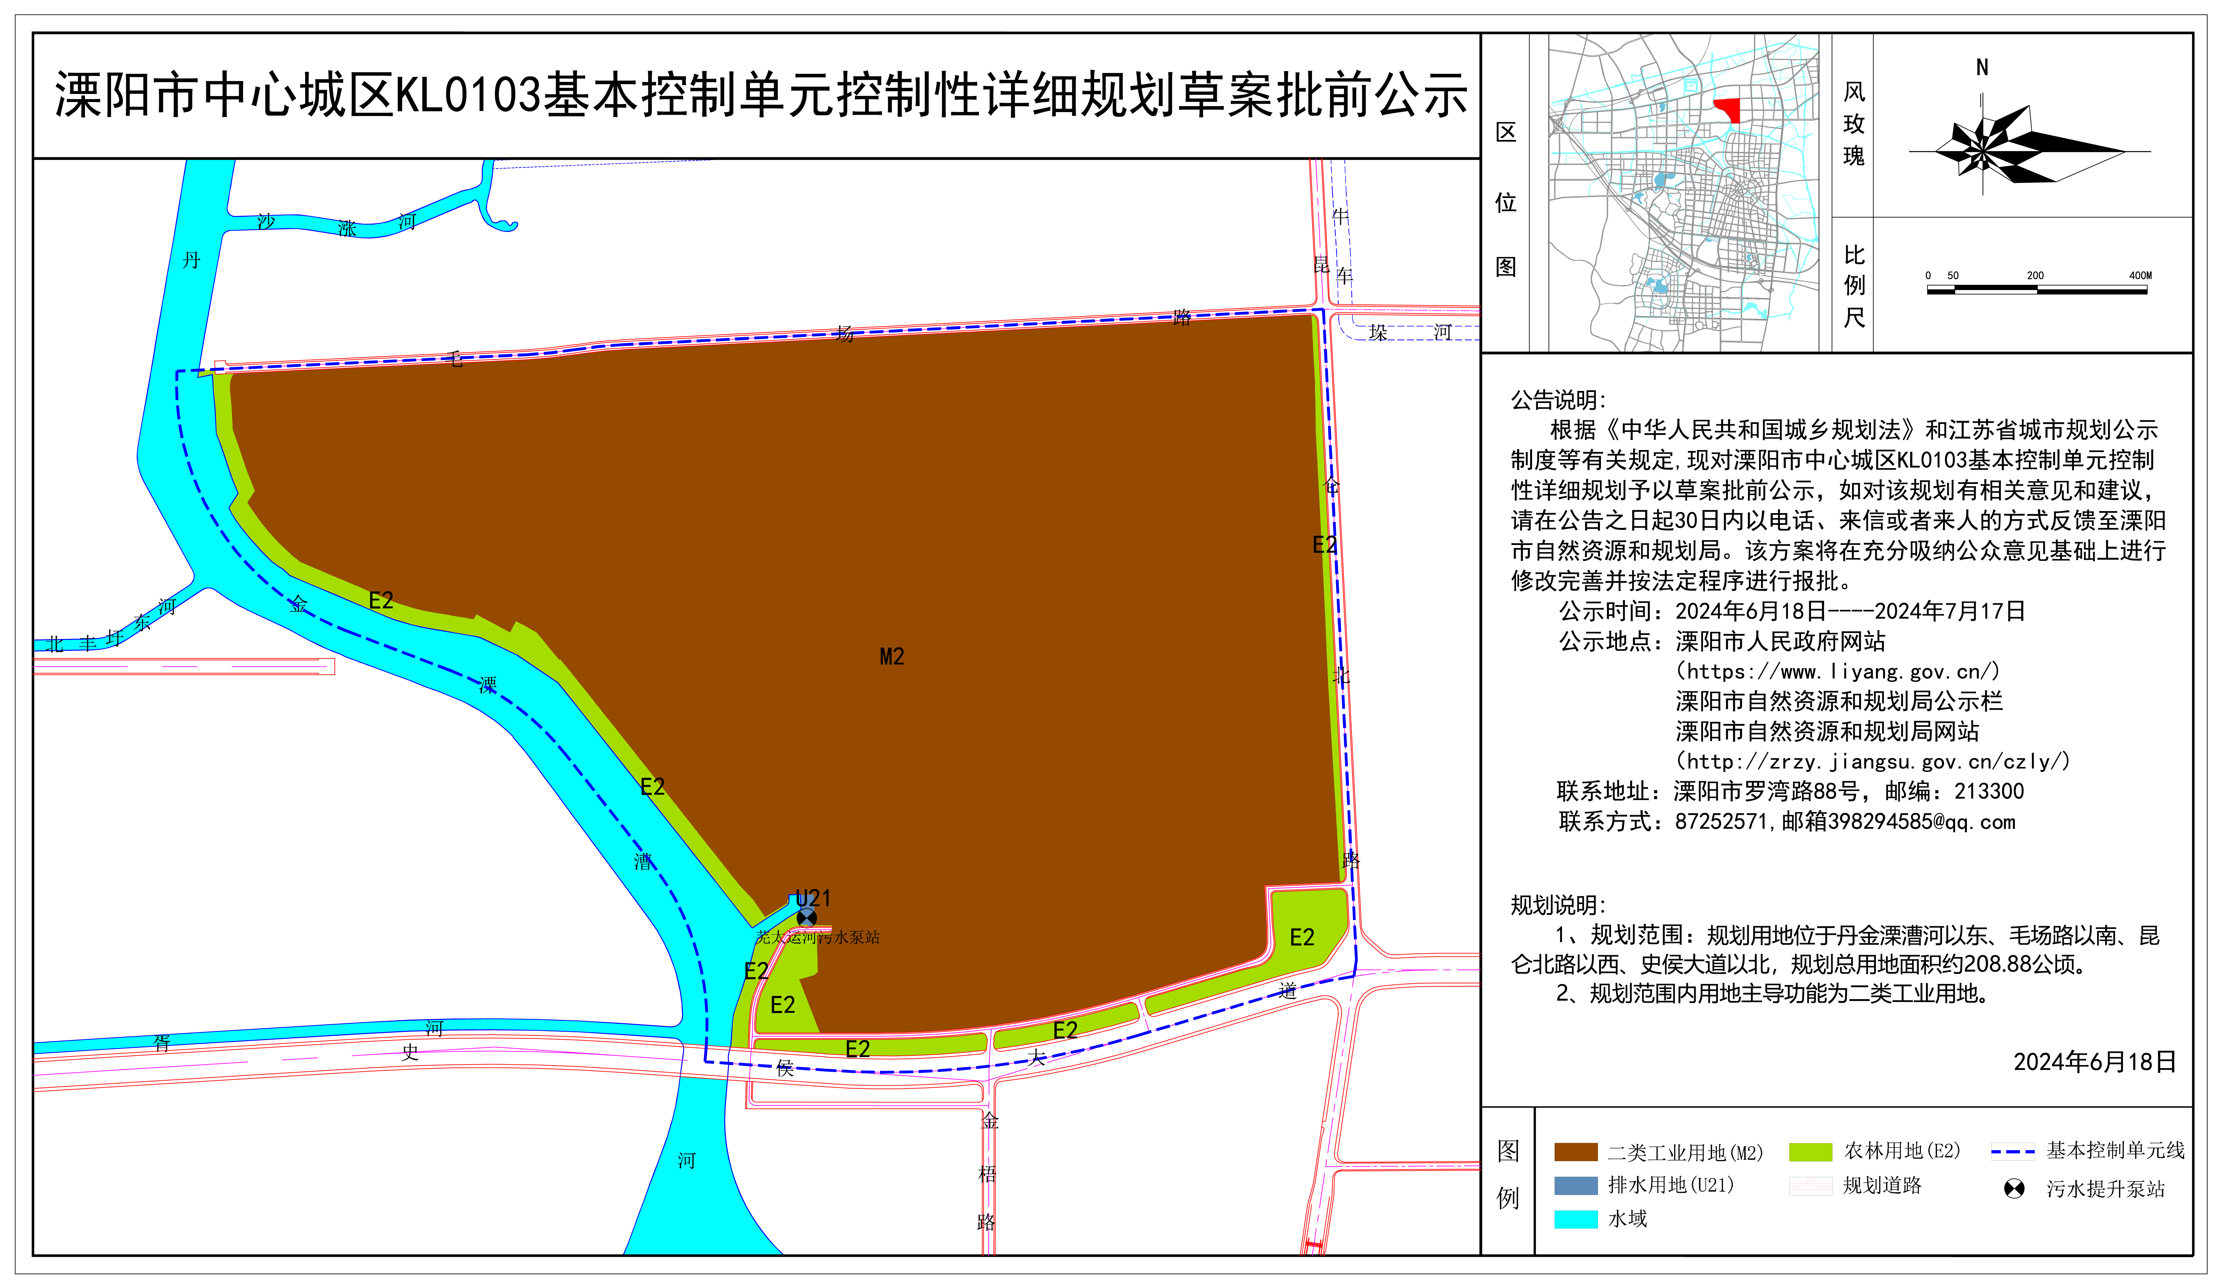Select the blue-gray 排水用地(U21) legend swatch
Image resolution: width=2223 pixels, height=1288 pixels.
click(x=1575, y=1185)
